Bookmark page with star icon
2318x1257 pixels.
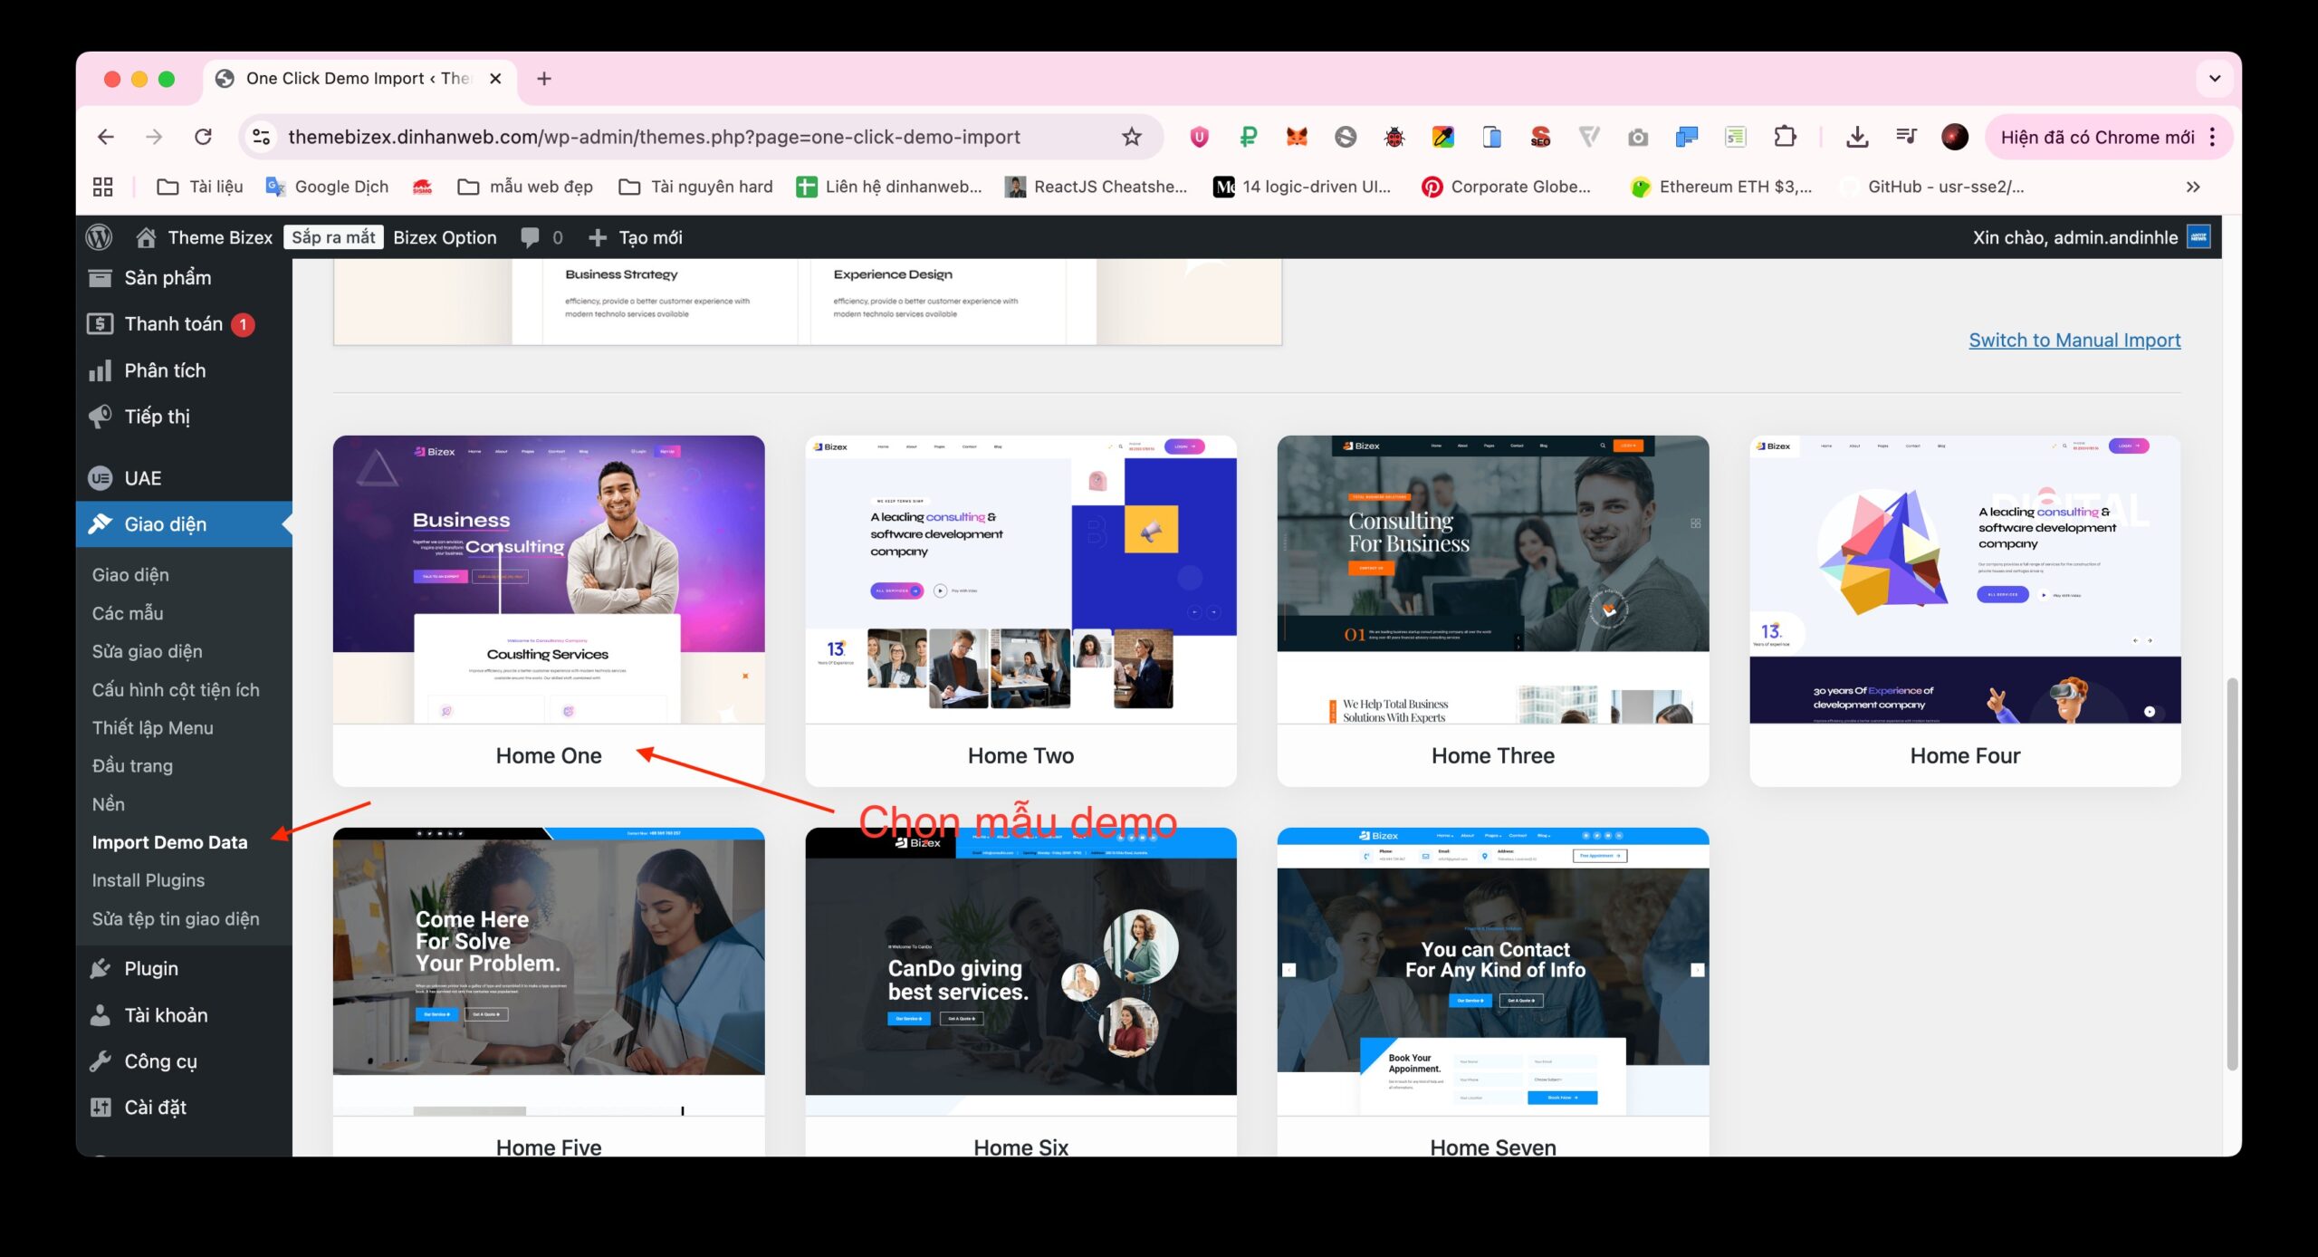[x=1131, y=137]
